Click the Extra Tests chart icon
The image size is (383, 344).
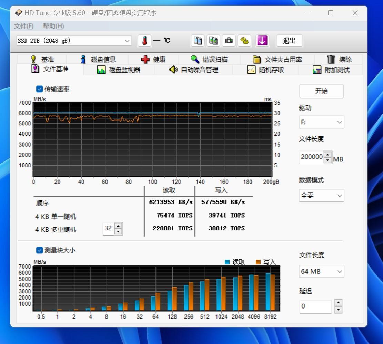(317, 70)
